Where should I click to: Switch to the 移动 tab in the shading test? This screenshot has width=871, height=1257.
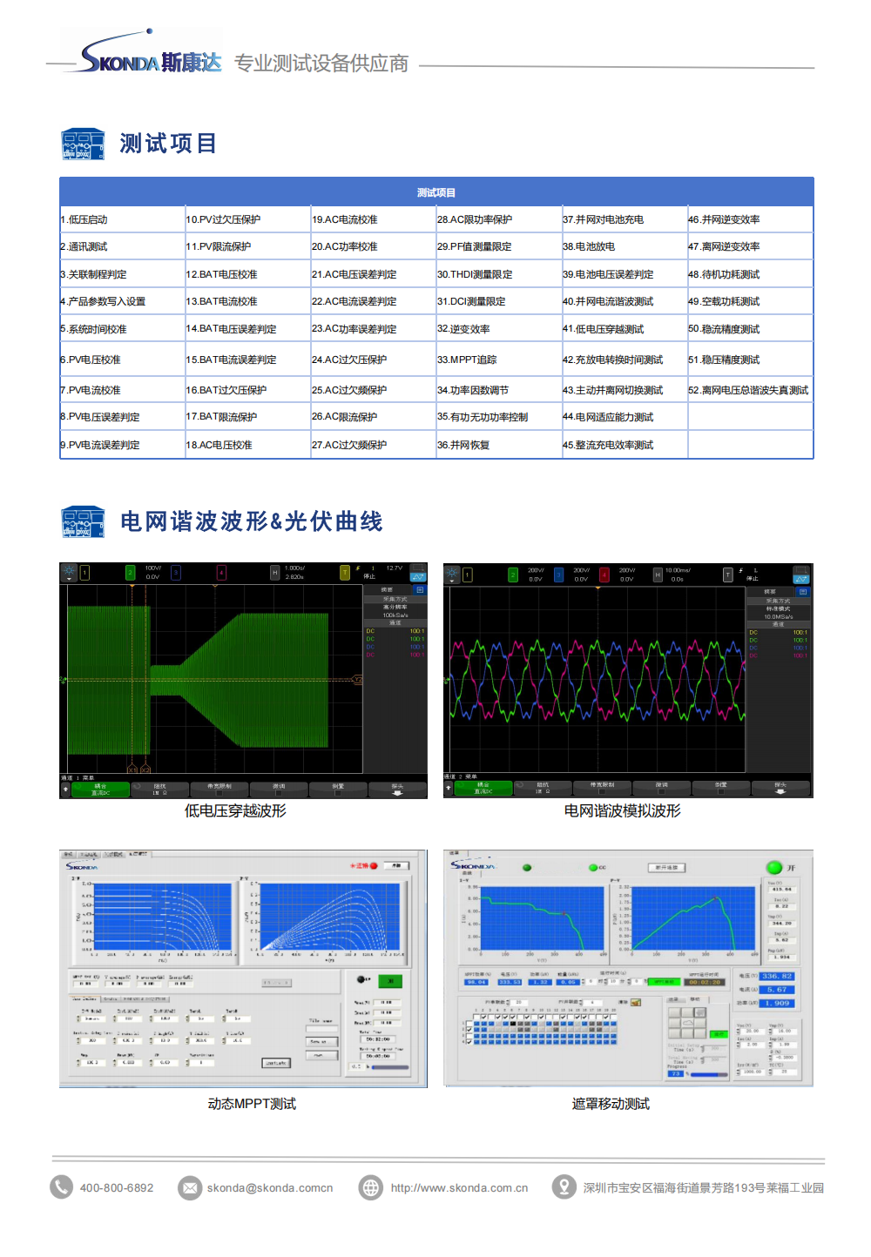click(x=696, y=999)
